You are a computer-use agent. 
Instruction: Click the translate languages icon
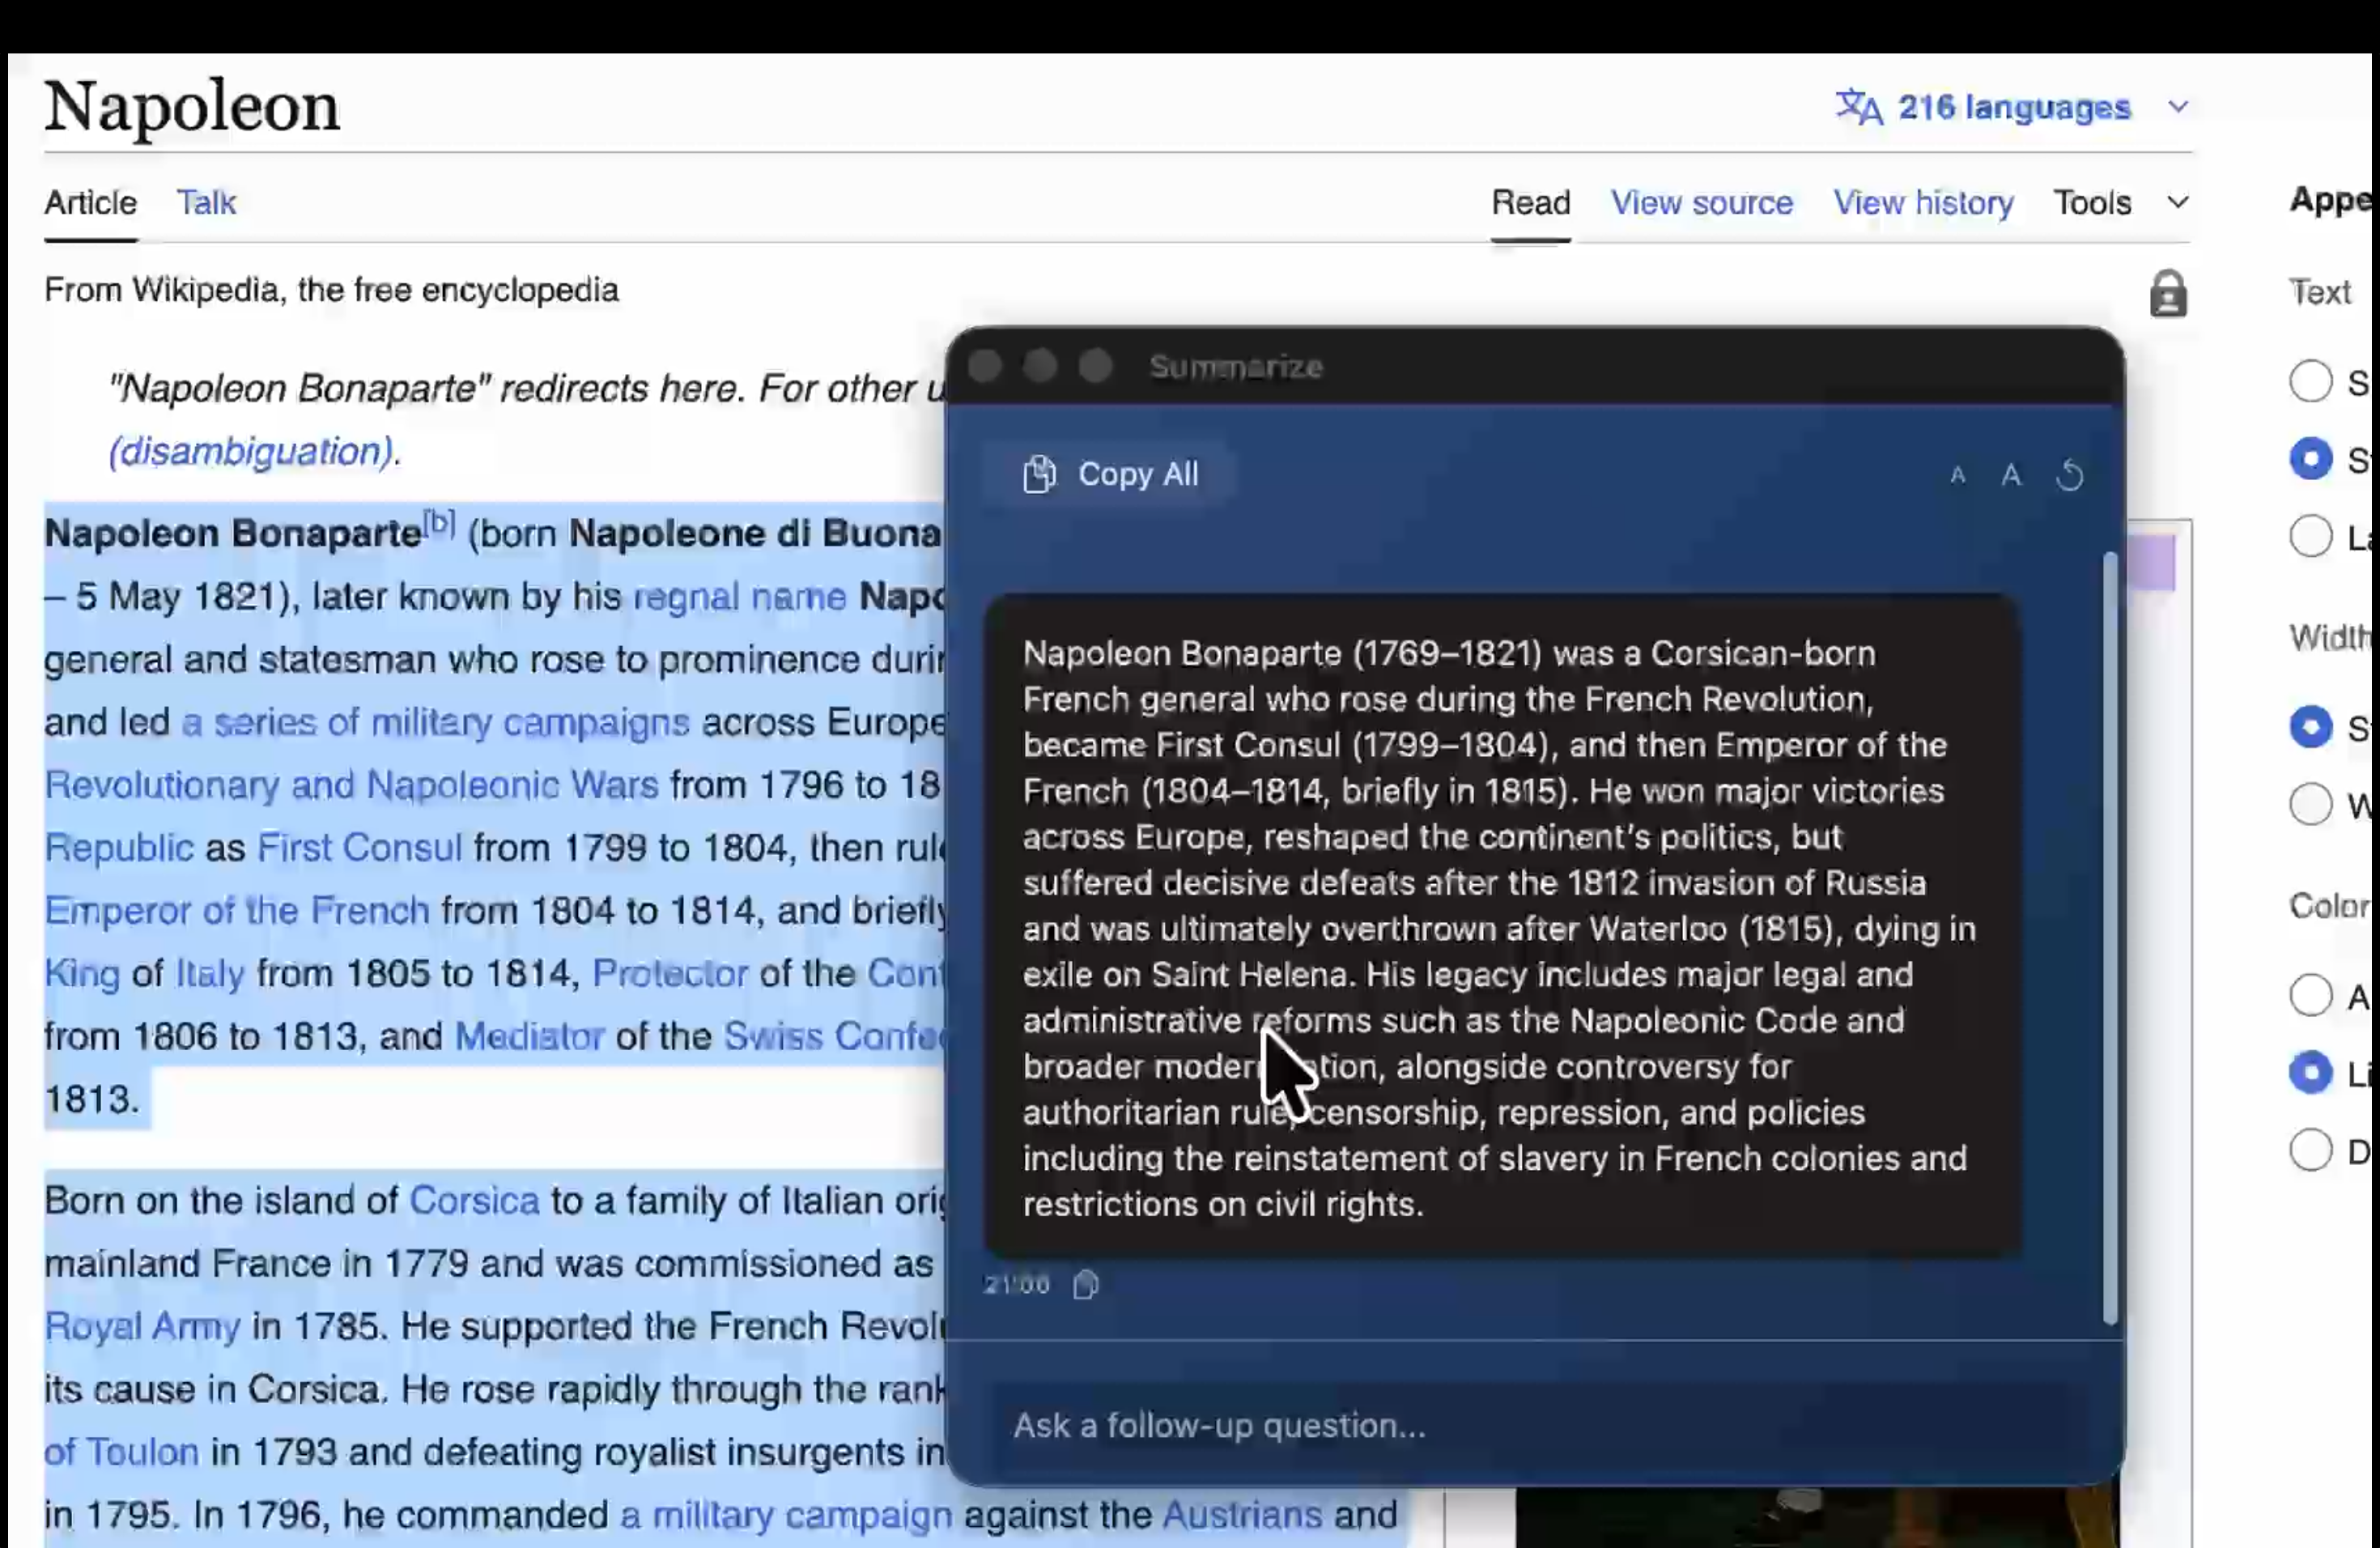(1858, 107)
